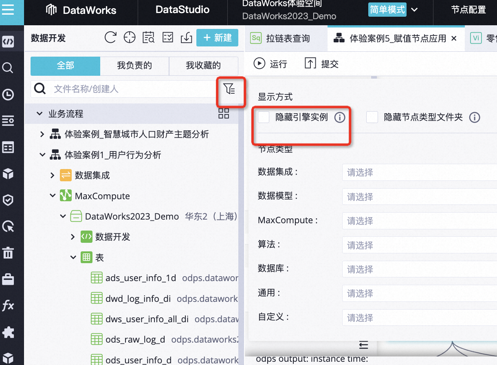Click info icon next to 隐藏引擎实例

(340, 118)
